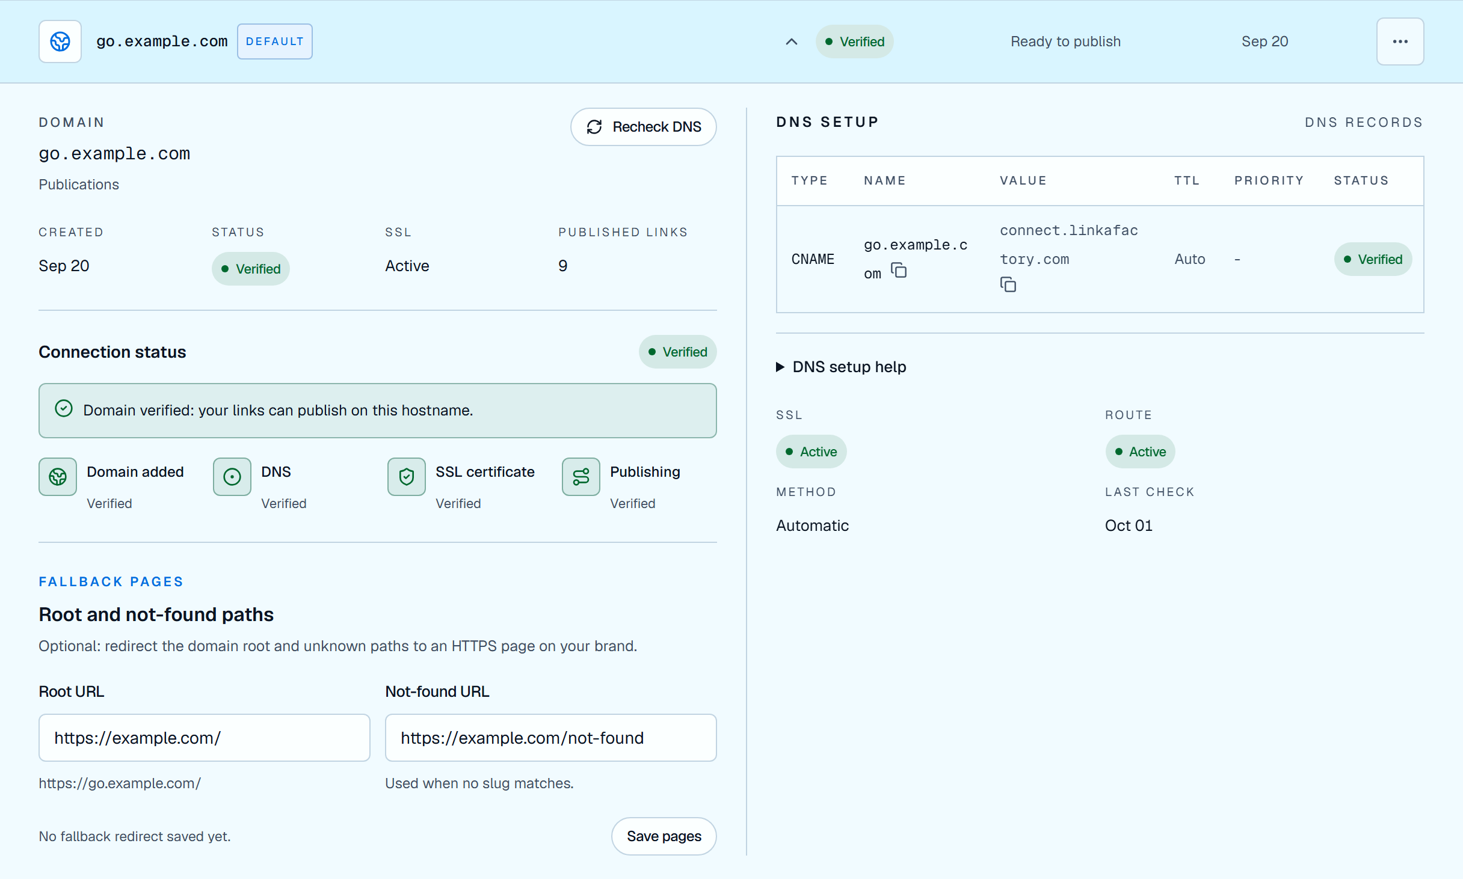Click the Last check Oct 01 value
This screenshot has height=879, width=1463.
click(x=1129, y=525)
